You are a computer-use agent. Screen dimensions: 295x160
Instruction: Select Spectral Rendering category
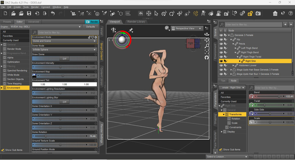tap(17, 71)
